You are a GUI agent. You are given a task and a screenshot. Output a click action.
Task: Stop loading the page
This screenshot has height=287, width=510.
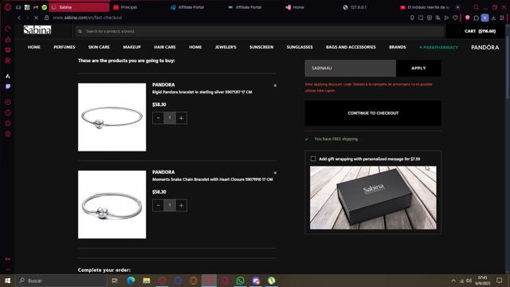(36, 18)
